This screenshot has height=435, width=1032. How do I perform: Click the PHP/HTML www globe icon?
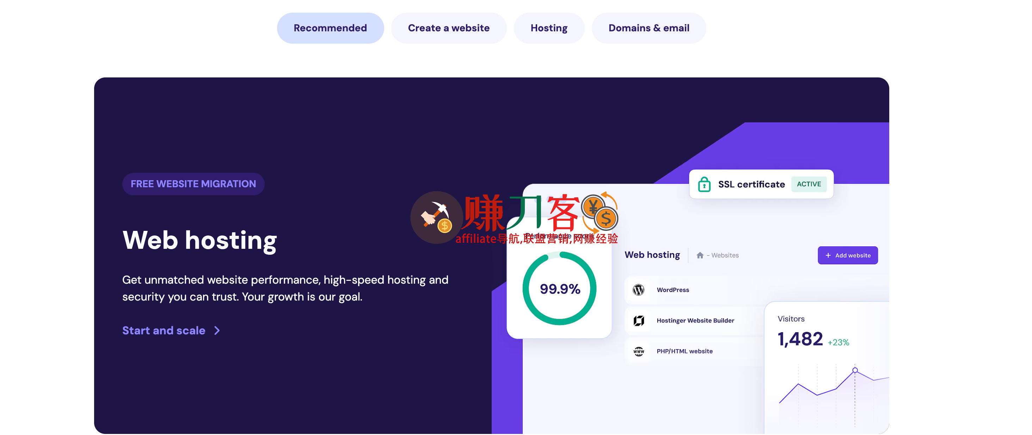(x=638, y=351)
